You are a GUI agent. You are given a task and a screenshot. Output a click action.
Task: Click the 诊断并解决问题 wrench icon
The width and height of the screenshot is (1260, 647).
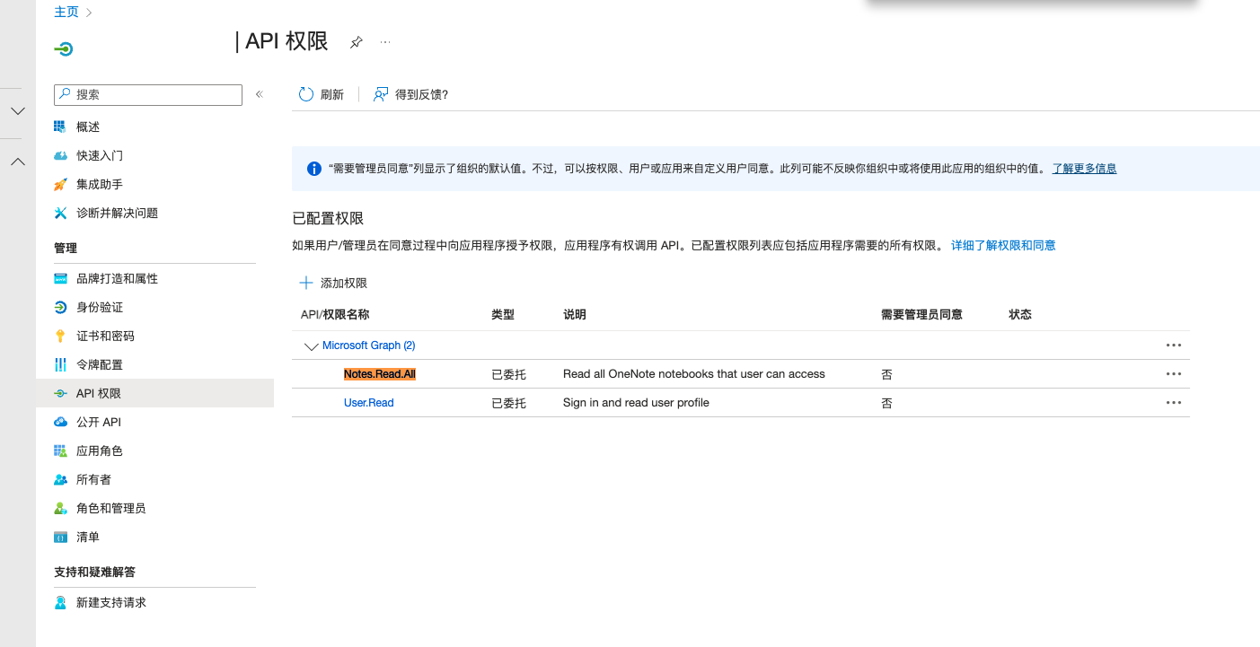(60, 213)
